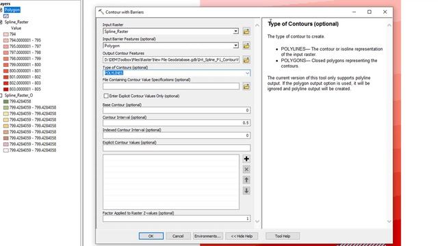Click Polygon layer symbol in table of contents

[x=6, y=16]
